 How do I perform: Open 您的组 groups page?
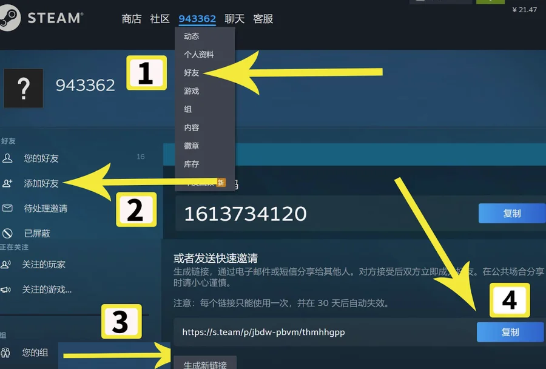(x=35, y=353)
